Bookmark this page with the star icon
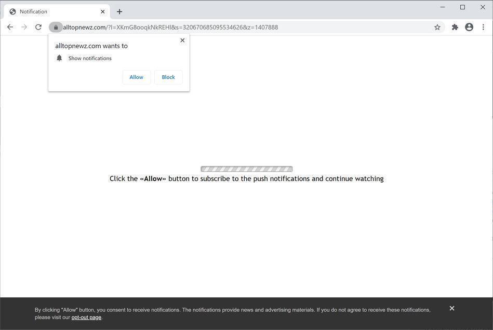 437,27
